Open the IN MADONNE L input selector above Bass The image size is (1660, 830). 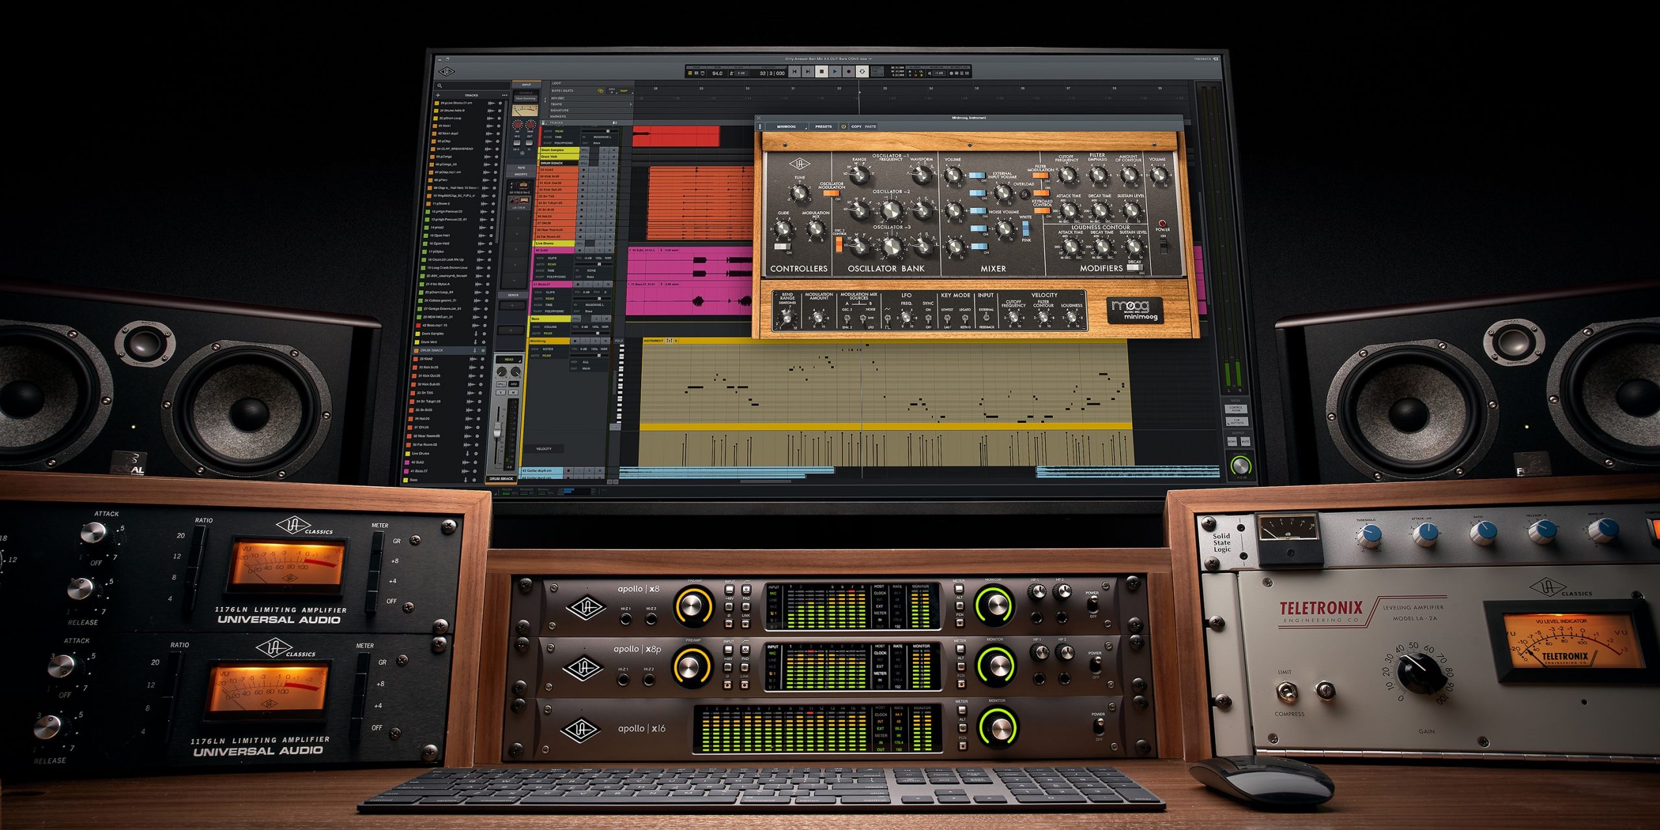(x=595, y=305)
